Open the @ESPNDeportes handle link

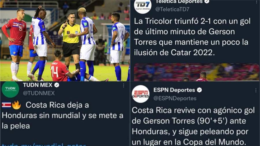tap(175, 98)
